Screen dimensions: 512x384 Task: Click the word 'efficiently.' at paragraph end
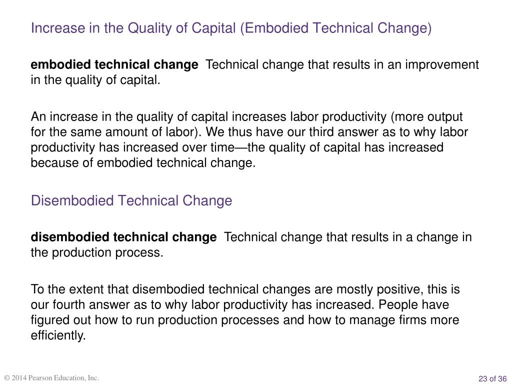(58, 335)
